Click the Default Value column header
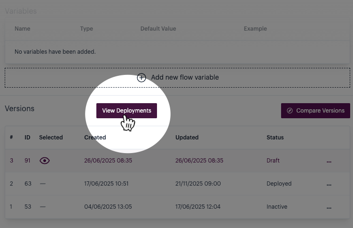Viewport: 353px width, 228px height. click(x=158, y=29)
